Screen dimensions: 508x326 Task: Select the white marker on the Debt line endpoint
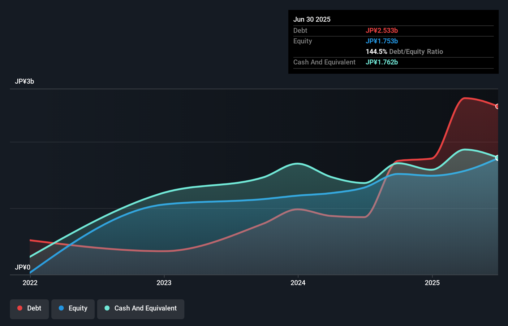[x=498, y=107]
